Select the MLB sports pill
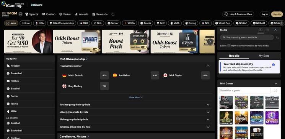The image size is (285, 139). tap(84, 23)
